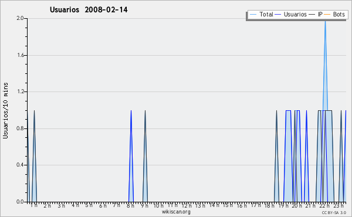352x217 pixels.
Task: Click the '5 h' x-axis label
Action: click(89, 205)
